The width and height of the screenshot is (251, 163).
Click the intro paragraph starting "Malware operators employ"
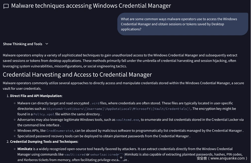click(120, 60)
